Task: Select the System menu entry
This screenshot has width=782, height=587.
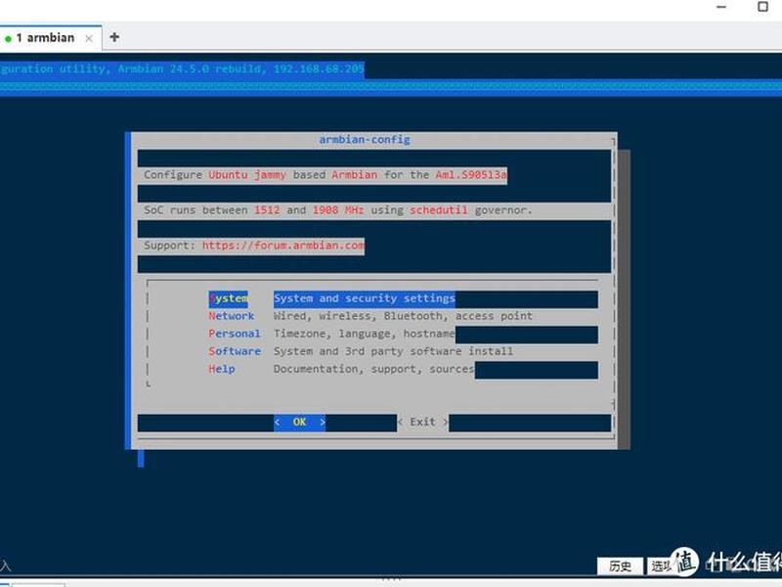Action: 229,298
